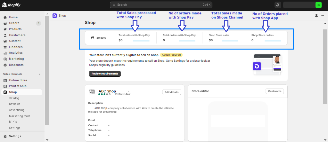The height and width of the screenshot is (142, 328).
Task: Click the search magnifier icon
Action: (x=114, y=5)
